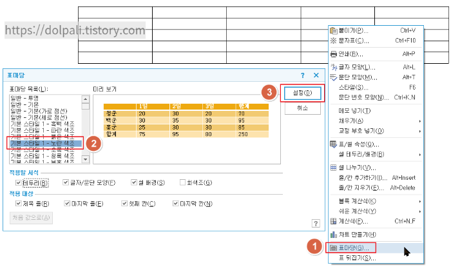Image resolution: width=451 pixels, height=272 pixels.
Task: Click the 처음 값으로(A) reset button
Action: [x=31, y=218]
